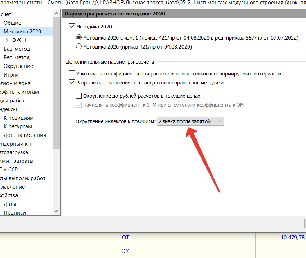306x258 pixels.
Task: Open Рес. метод section
Action: click(x=17, y=57)
